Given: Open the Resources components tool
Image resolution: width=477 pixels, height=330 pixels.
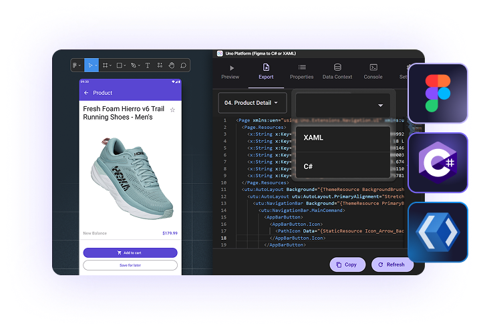Looking at the screenshot, I should click(x=160, y=65).
